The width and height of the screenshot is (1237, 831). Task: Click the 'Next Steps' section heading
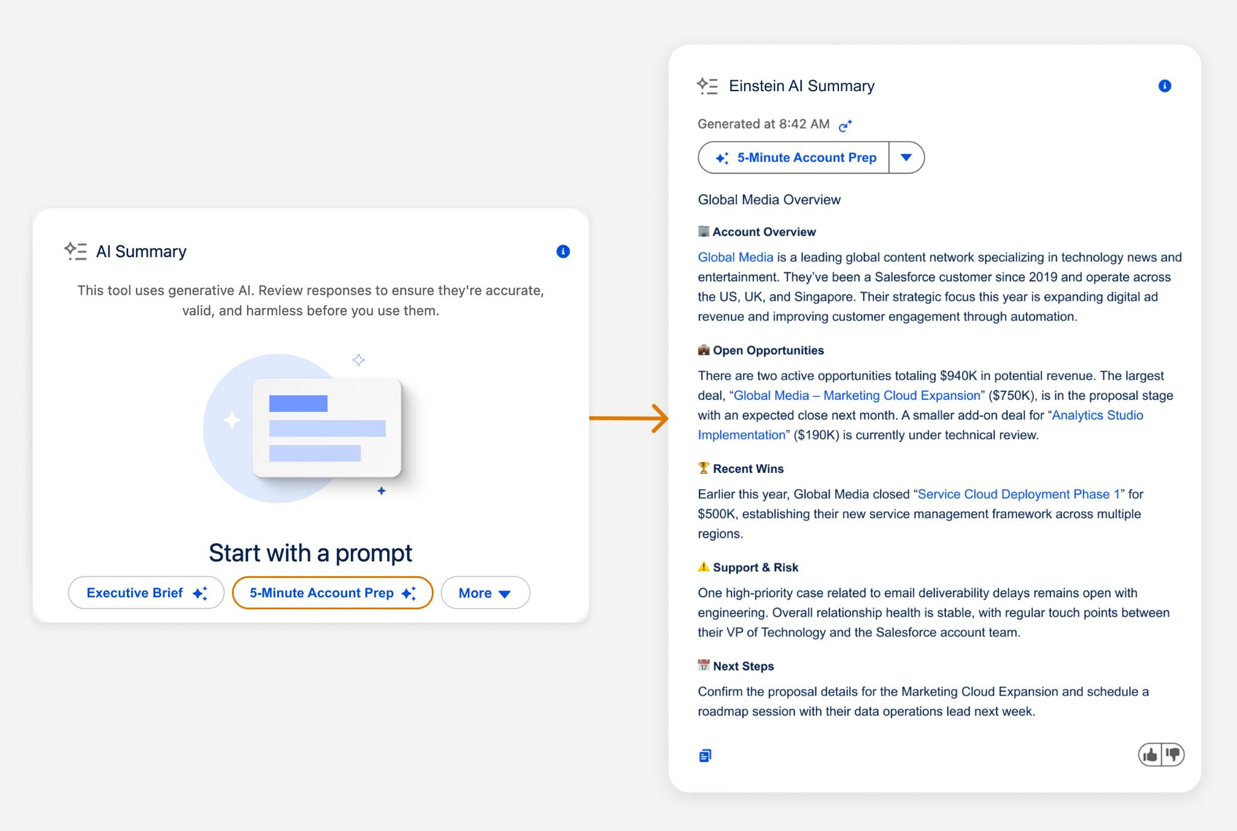pos(744,666)
